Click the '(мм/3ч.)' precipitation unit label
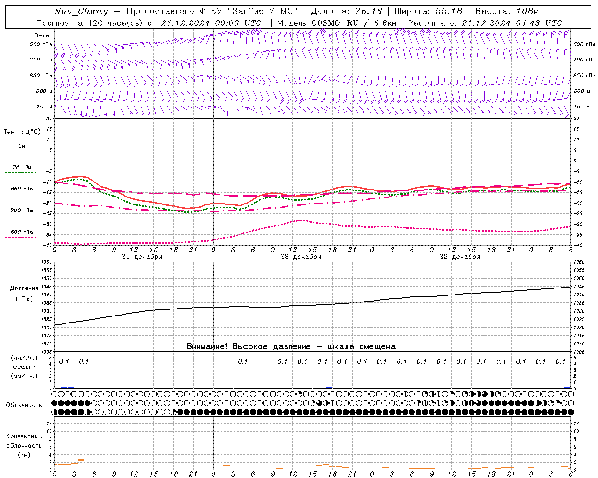The image size is (598, 478). pos(24,358)
